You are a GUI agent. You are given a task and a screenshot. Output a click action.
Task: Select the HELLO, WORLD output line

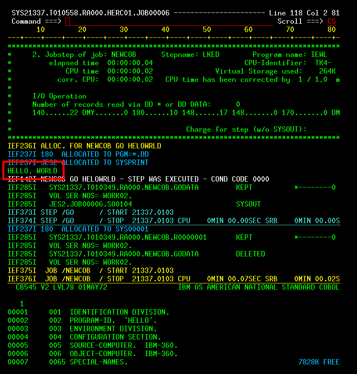(32, 171)
